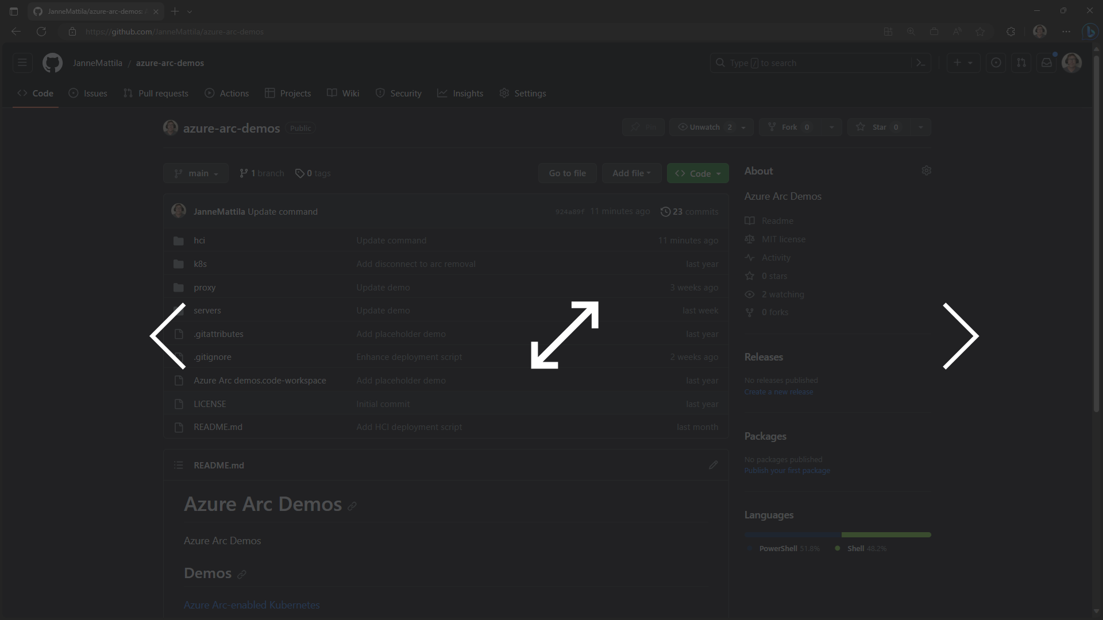Open the Issues shortcut icon in header
The height and width of the screenshot is (620, 1103).
click(x=996, y=63)
